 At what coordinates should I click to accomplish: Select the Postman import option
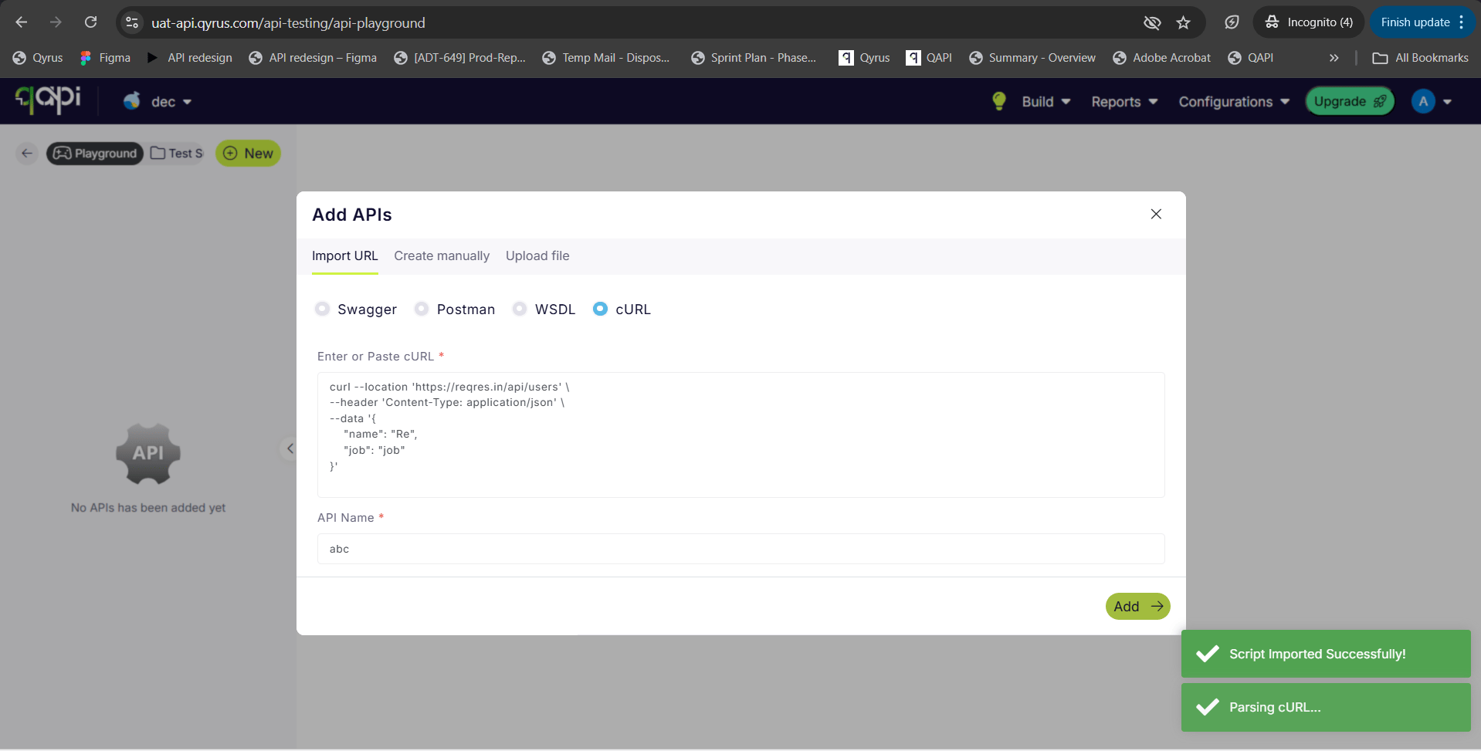(x=422, y=309)
